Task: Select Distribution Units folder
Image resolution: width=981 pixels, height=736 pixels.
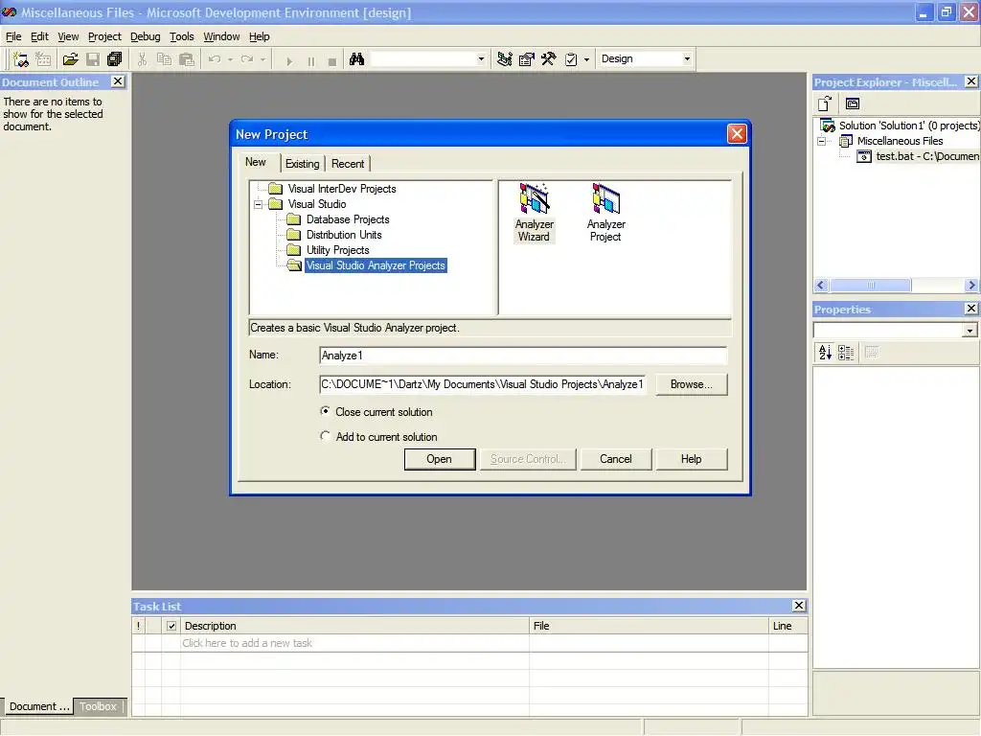Action: [x=344, y=235]
